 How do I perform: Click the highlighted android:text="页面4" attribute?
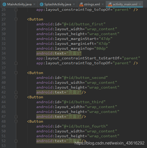pos(59,141)
